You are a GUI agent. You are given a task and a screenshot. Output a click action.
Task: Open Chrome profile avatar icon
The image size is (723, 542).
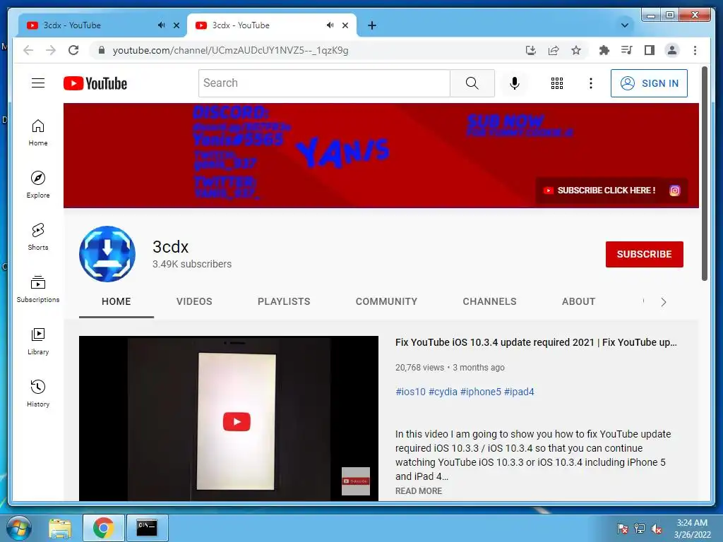click(x=672, y=50)
